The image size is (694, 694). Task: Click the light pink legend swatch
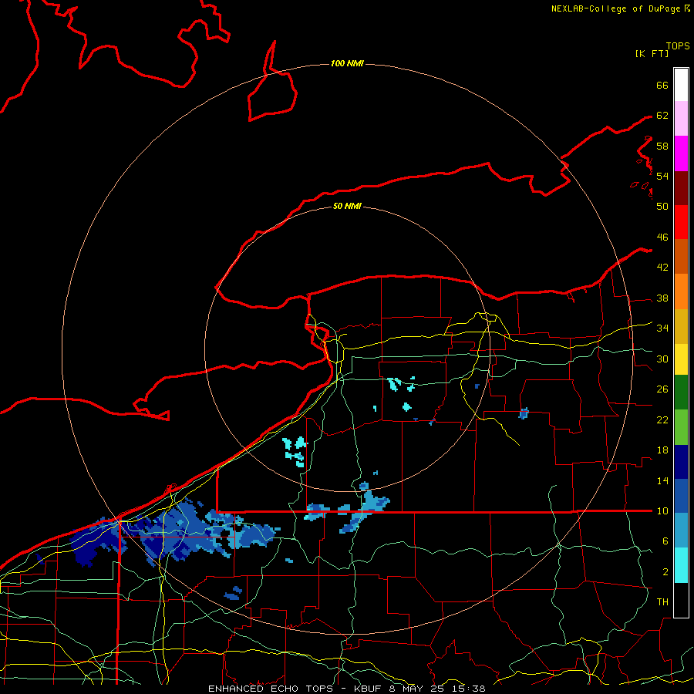681,118
